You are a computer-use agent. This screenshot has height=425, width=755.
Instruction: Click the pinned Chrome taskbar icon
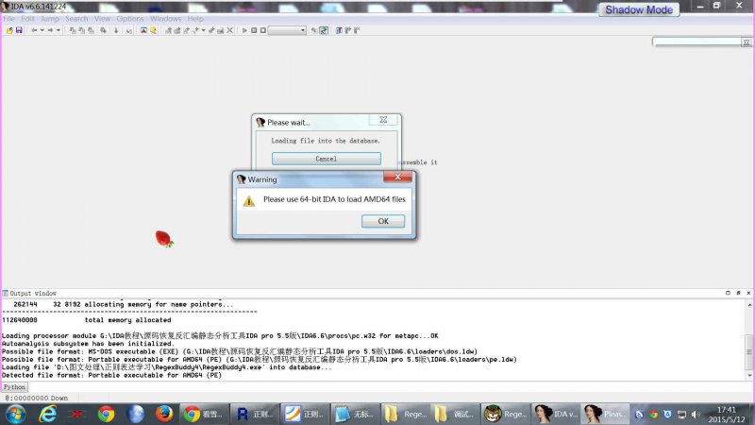pyautogui.click(x=106, y=414)
